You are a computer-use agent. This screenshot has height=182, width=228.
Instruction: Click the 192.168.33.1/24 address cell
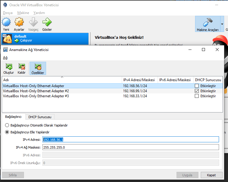coord(135,96)
